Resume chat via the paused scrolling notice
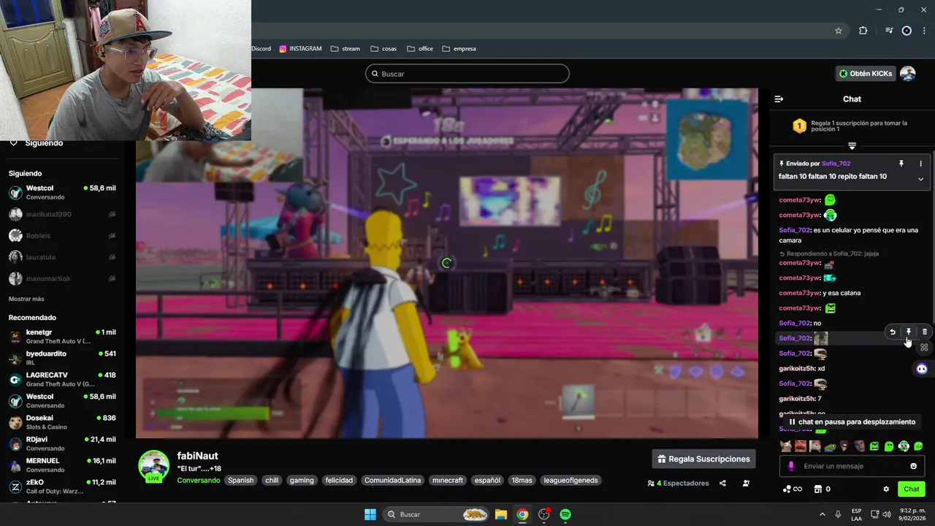Image resolution: width=935 pixels, height=526 pixels. [x=852, y=422]
